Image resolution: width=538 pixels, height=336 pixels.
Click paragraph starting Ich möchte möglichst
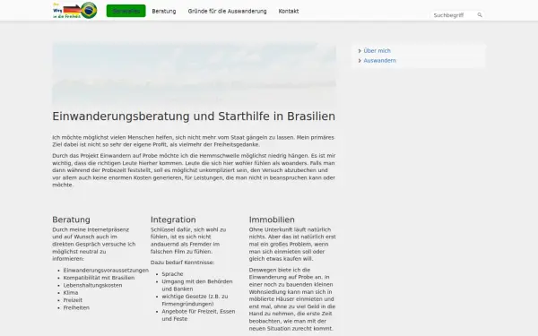tap(193, 141)
